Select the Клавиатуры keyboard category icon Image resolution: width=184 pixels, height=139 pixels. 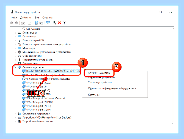click(x=20, y=33)
